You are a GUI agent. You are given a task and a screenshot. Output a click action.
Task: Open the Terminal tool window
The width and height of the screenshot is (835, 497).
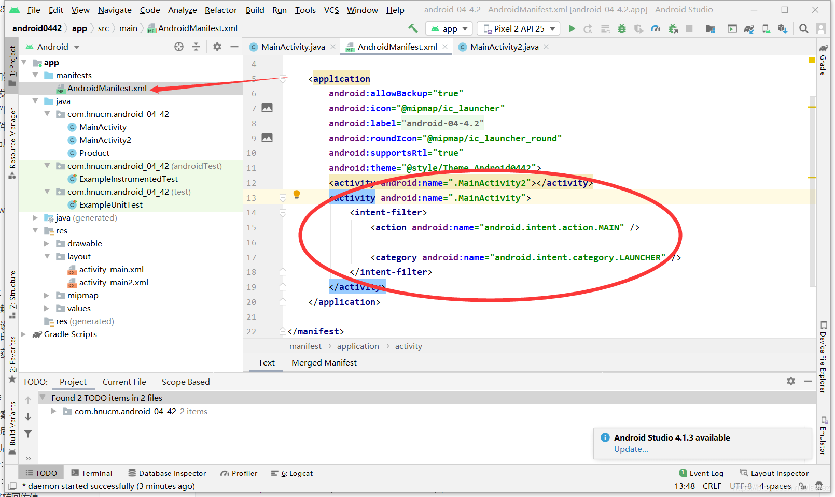coord(91,473)
